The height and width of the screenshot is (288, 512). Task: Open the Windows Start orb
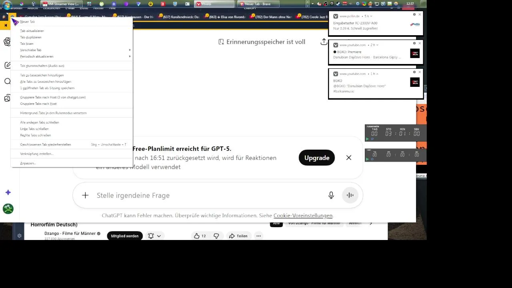click(x=6, y=4)
